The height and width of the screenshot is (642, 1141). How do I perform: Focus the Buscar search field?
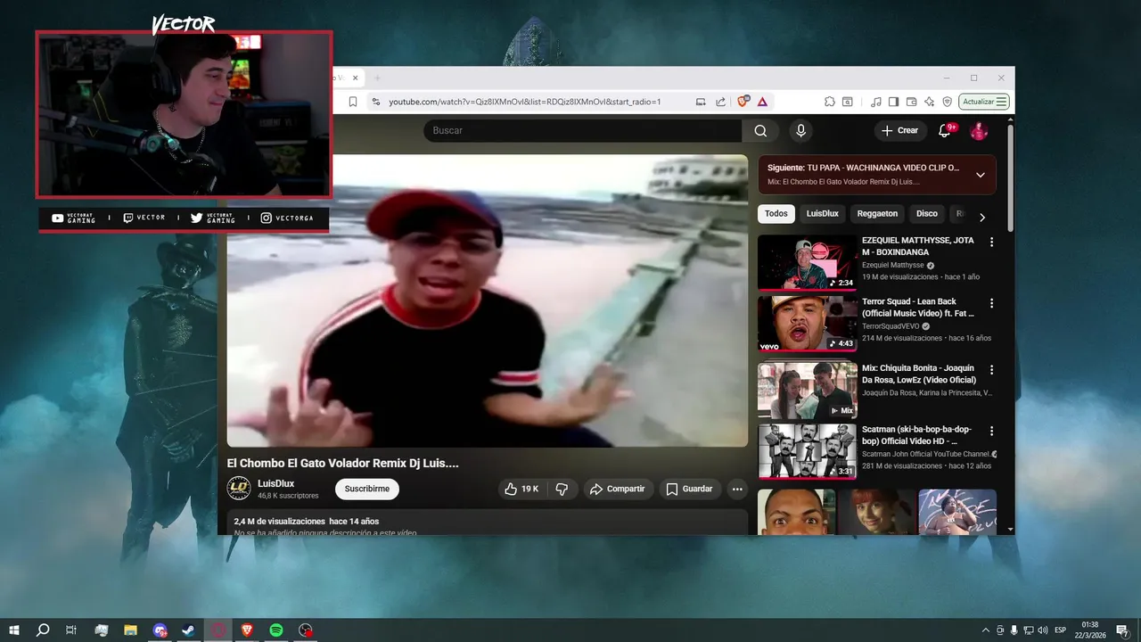(x=582, y=131)
